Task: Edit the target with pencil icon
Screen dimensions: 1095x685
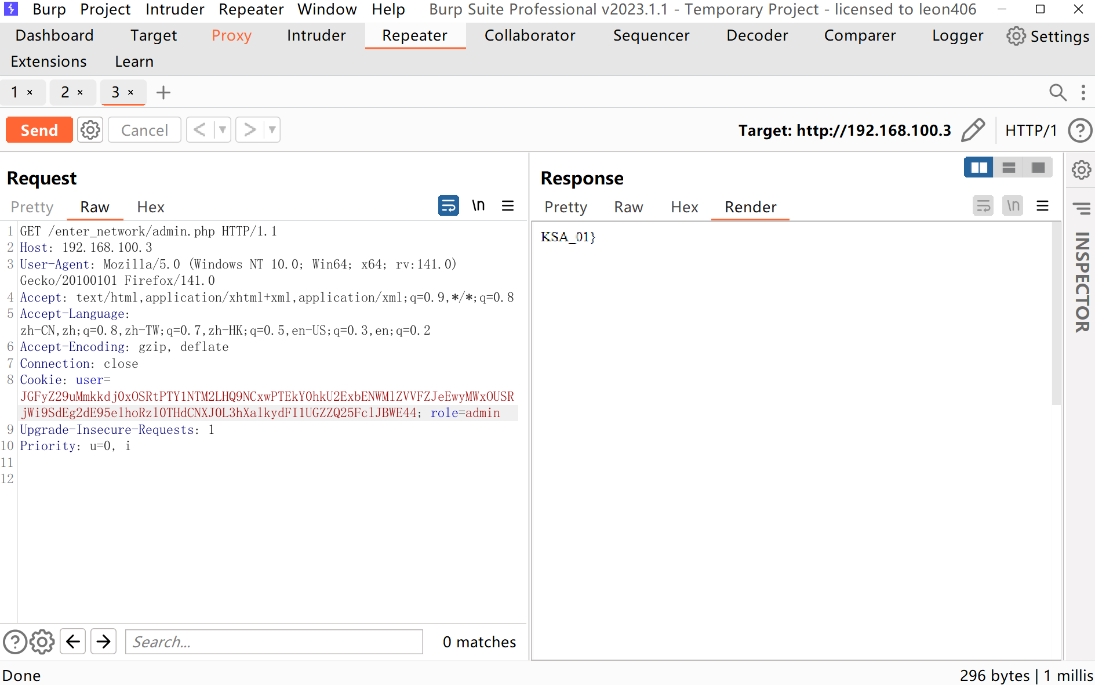Action: pos(973,130)
